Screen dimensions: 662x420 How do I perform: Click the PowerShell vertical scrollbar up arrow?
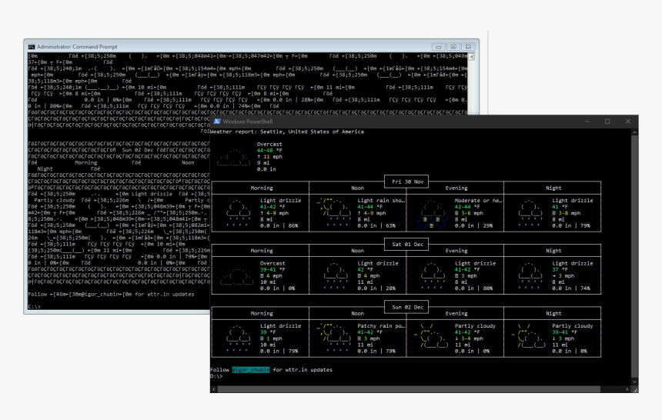click(634, 132)
